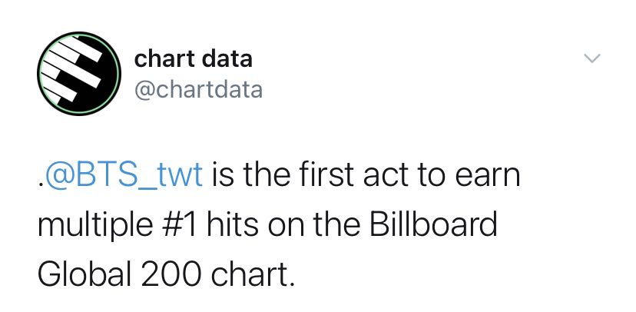
Task: Open the chart data profile avatar
Action: [x=79, y=74]
